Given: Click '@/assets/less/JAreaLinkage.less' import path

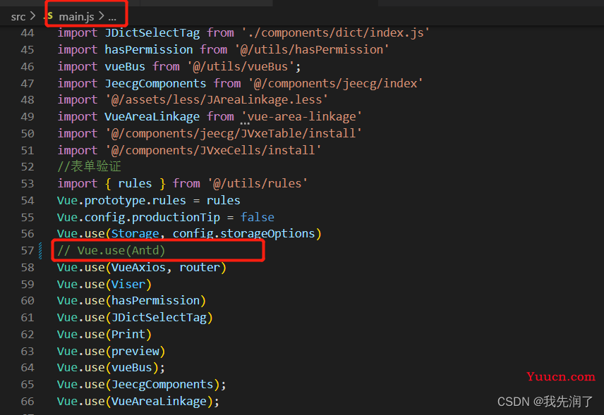Looking at the screenshot, I should pos(217,100).
